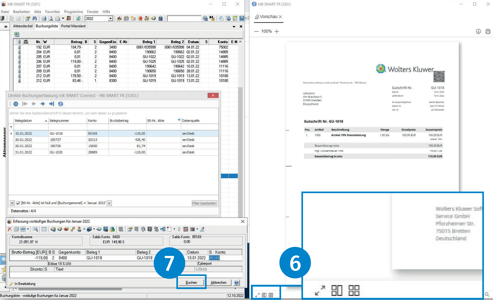Image resolution: width=493 pixels, height=300 pixels.
Task: Click the binoculars search icon in main toolbar
Action: click(34, 18)
